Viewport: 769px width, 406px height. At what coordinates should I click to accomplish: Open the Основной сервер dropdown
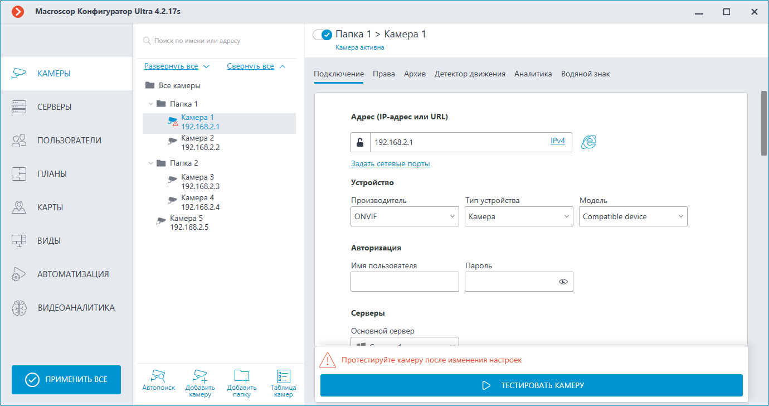pos(405,341)
